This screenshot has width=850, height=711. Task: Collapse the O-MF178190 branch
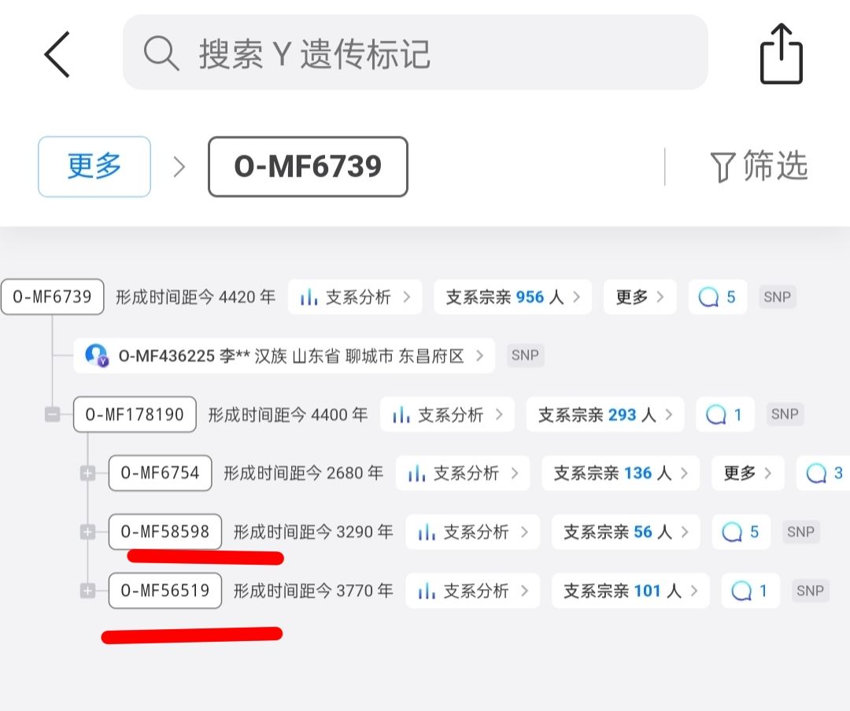pyautogui.click(x=52, y=414)
